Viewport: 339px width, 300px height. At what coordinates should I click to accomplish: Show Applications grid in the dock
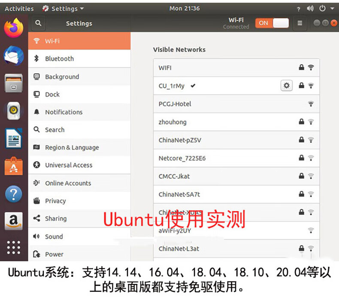pyautogui.click(x=14, y=248)
